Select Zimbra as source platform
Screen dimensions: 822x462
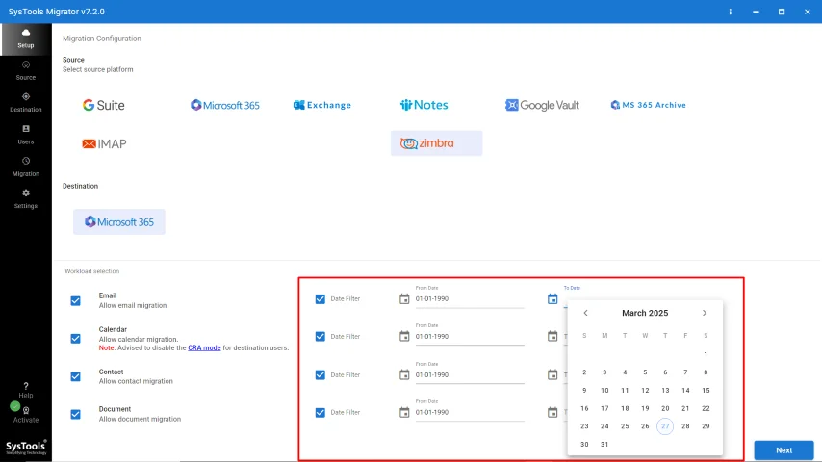pos(436,143)
